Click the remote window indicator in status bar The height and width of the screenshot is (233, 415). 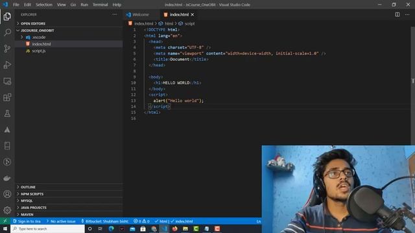pyautogui.click(x=5, y=221)
